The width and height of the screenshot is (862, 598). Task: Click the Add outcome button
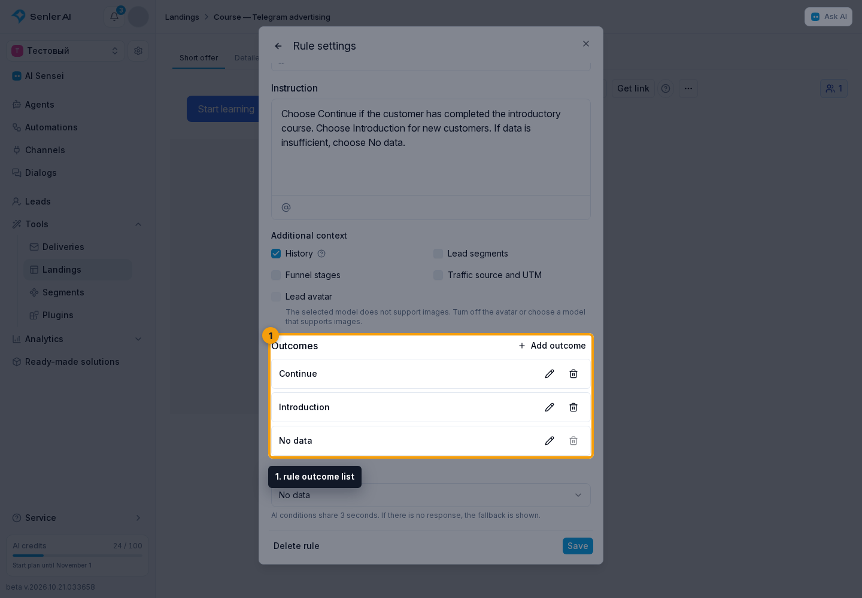tap(552, 346)
